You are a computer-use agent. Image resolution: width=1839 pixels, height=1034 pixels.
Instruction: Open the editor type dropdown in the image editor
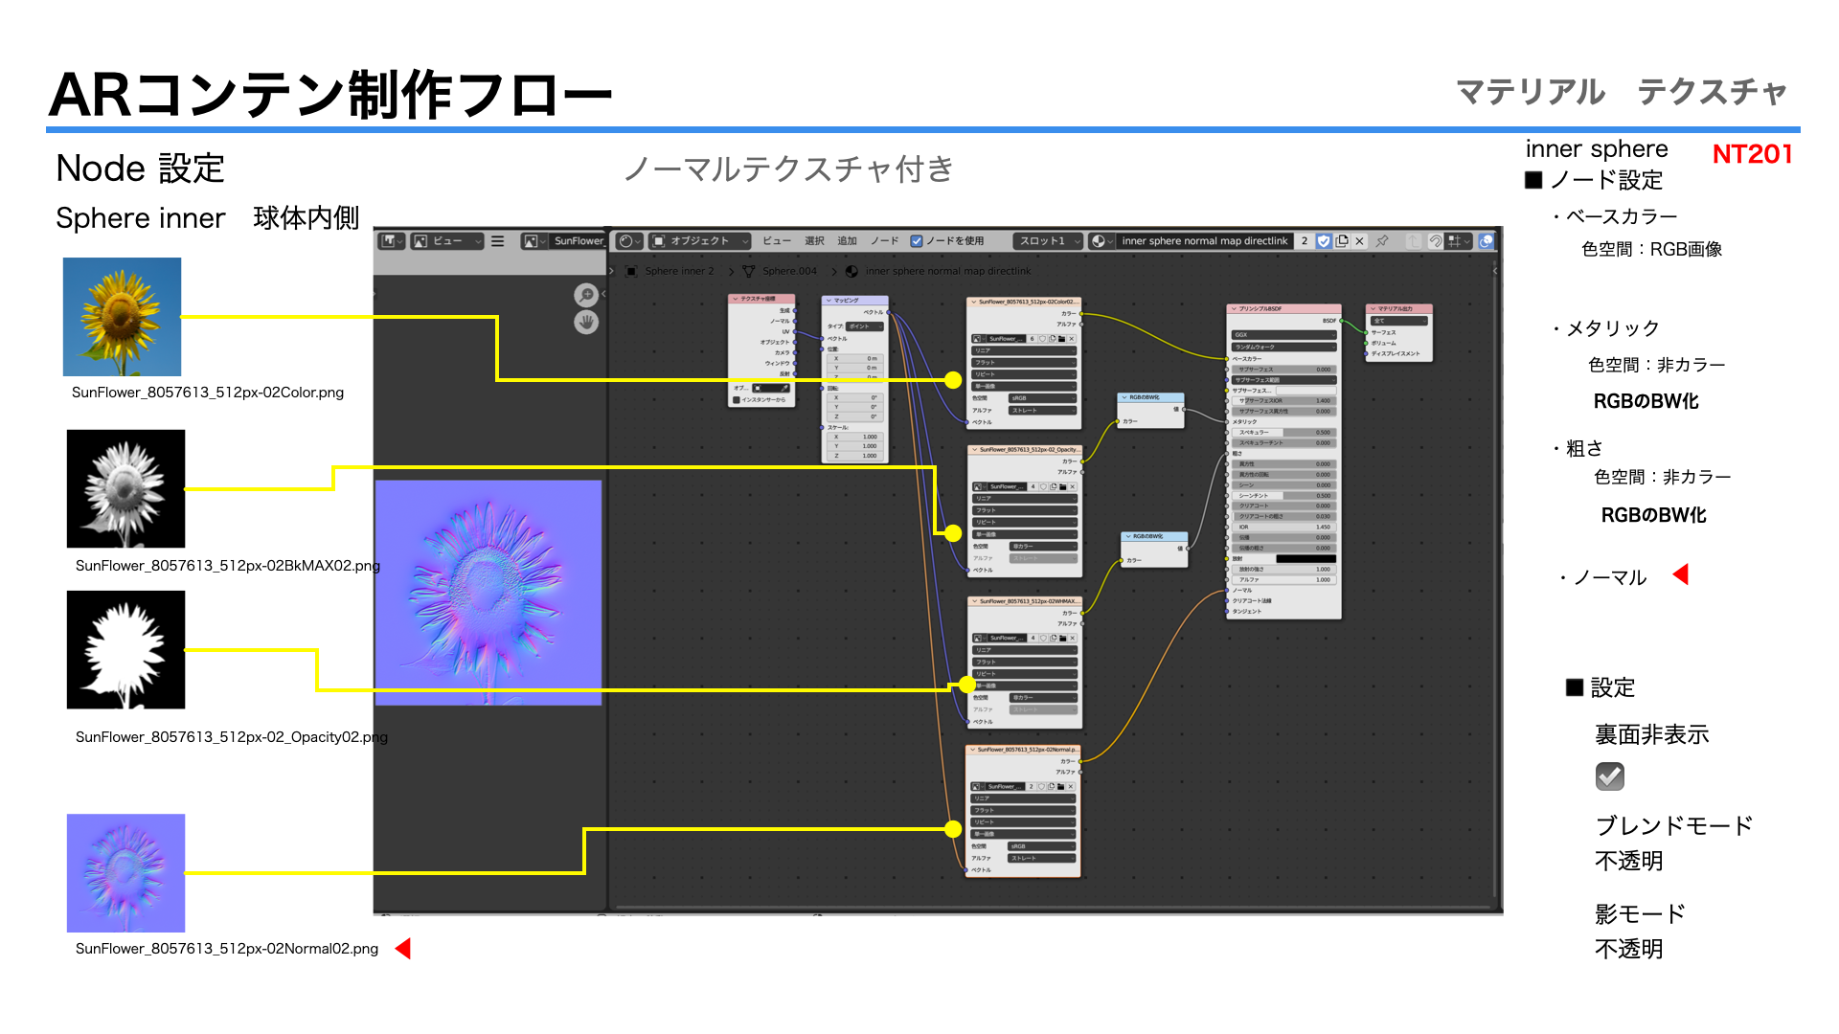(x=392, y=241)
